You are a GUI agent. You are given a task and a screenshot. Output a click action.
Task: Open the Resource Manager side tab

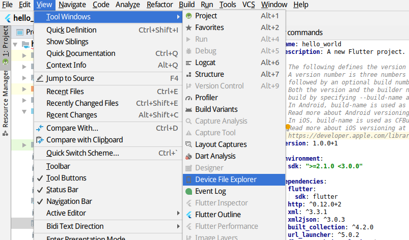(x=5, y=99)
